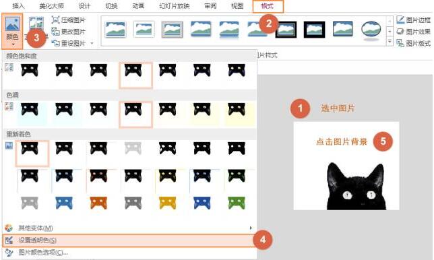Recolor picture with the light blue cat

point(64,203)
